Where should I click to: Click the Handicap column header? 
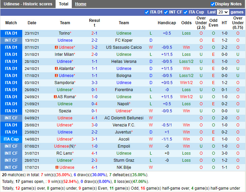[167, 23]
